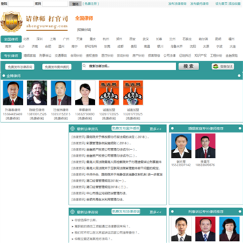Select the 婚姻家庭 specialty
This screenshot has height=243, width=243.
tap(30, 55)
